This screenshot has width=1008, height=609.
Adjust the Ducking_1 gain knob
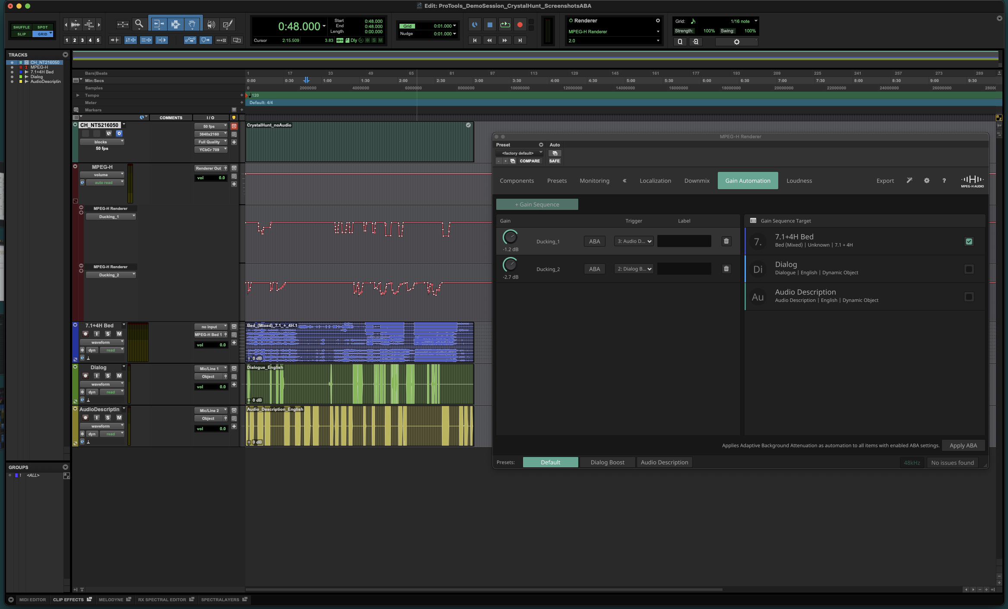pyautogui.click(x=510, y=237)
